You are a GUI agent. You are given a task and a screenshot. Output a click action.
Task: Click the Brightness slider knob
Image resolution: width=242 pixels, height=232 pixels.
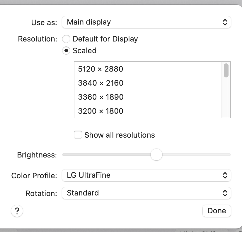[x=156, y=155]
